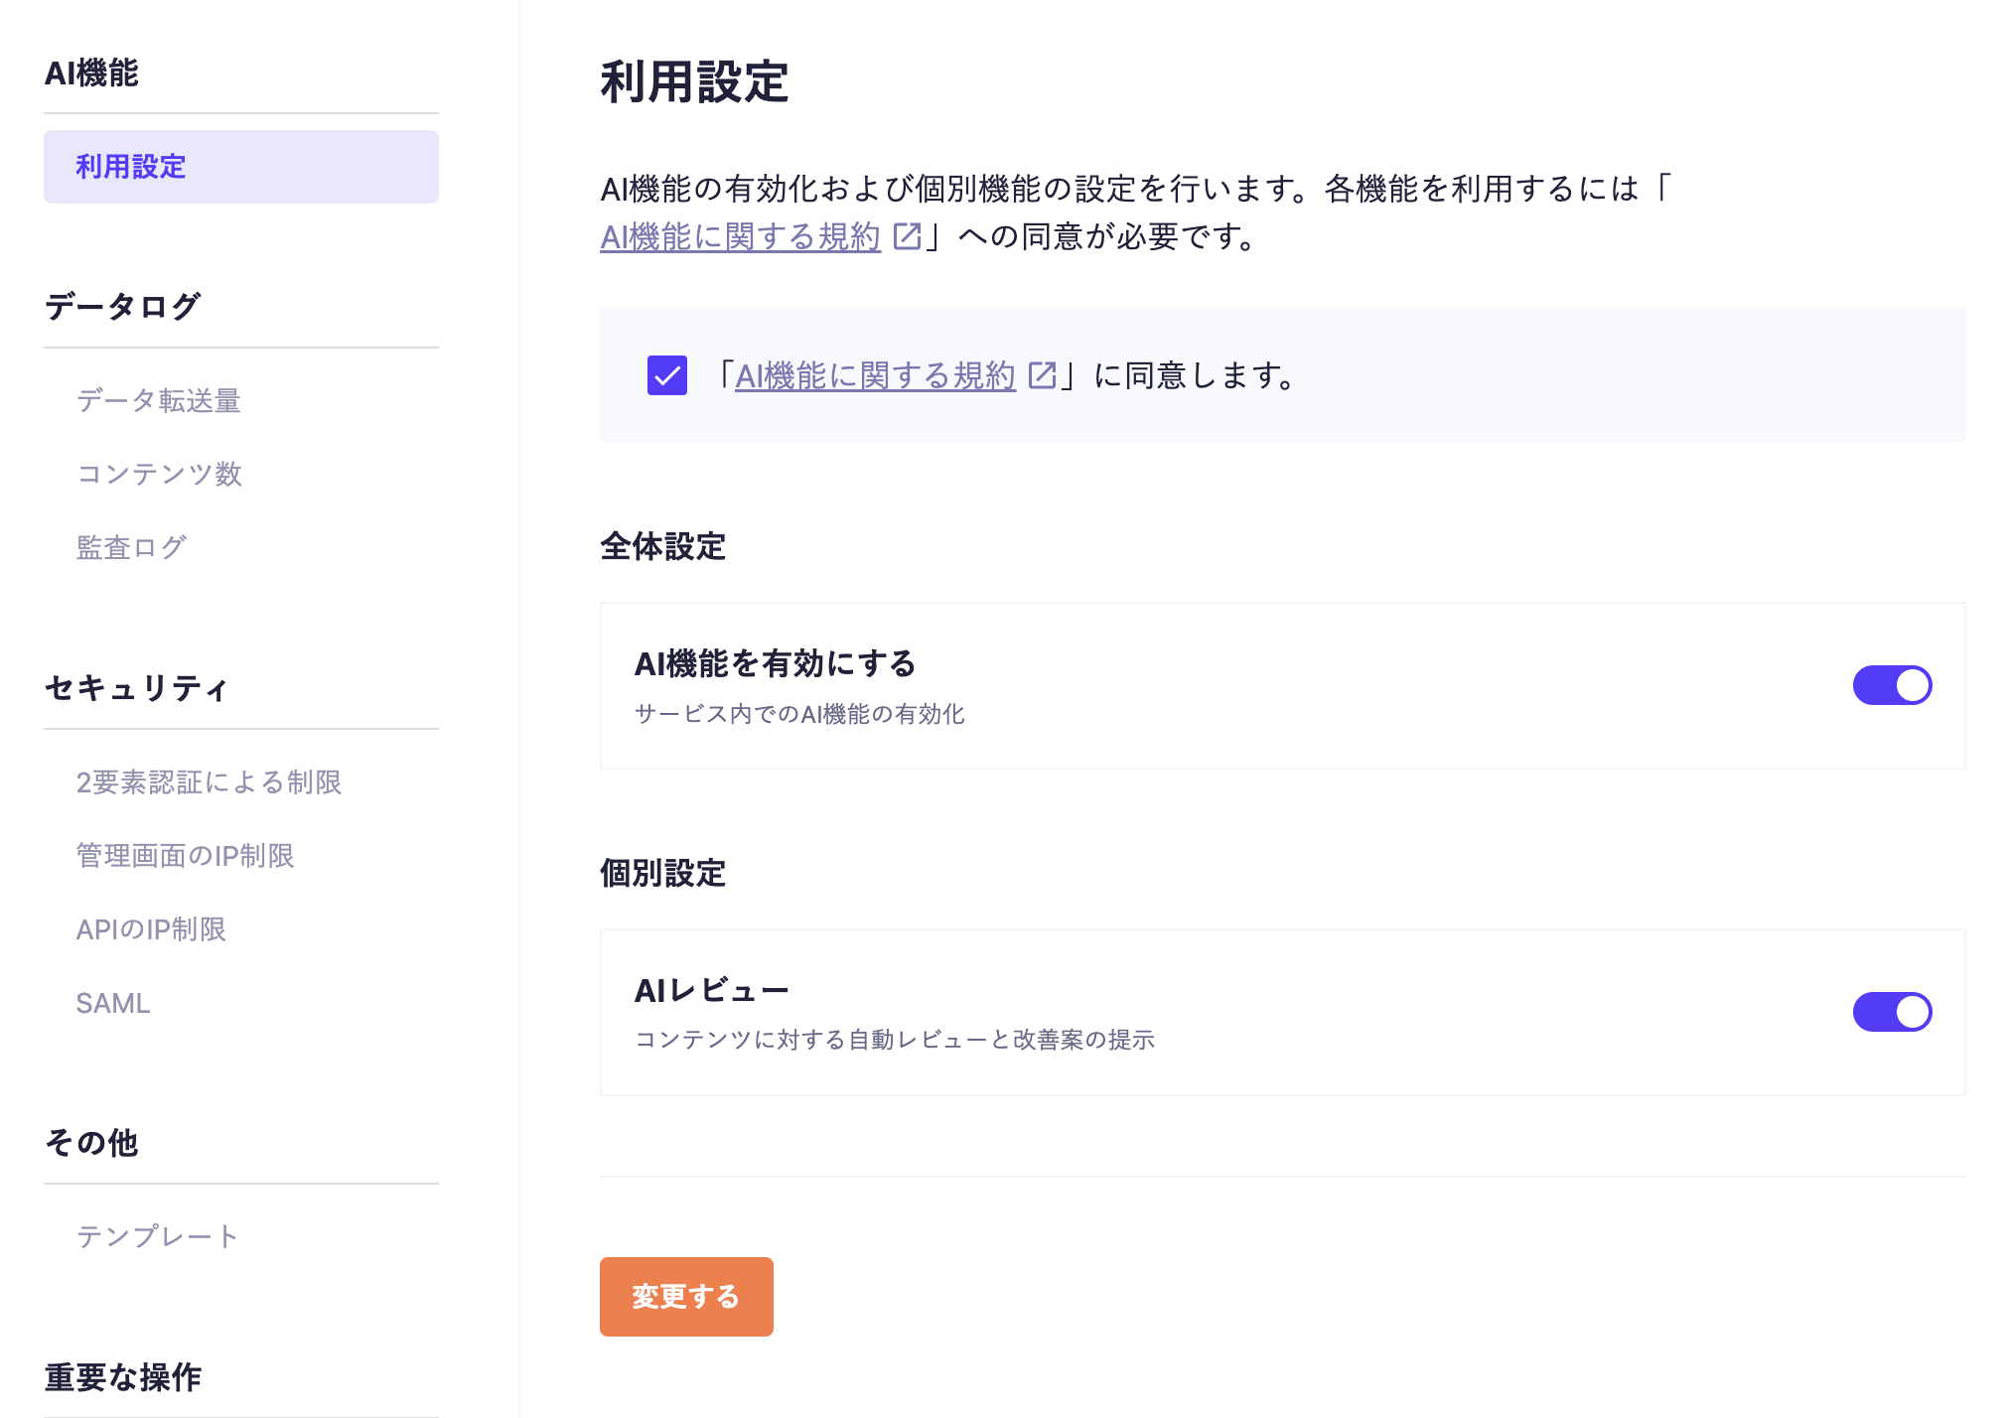Open APIのIP制限 page
The width and height of the screenshot is (2008, 1418).
point(151,929)
